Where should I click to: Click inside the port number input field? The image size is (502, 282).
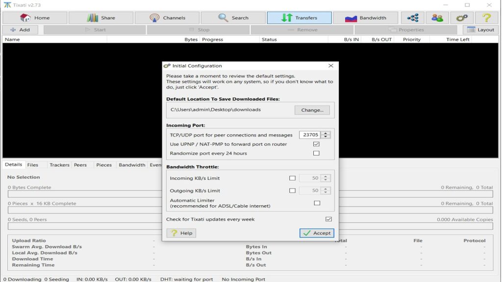(x=309, y=135)
